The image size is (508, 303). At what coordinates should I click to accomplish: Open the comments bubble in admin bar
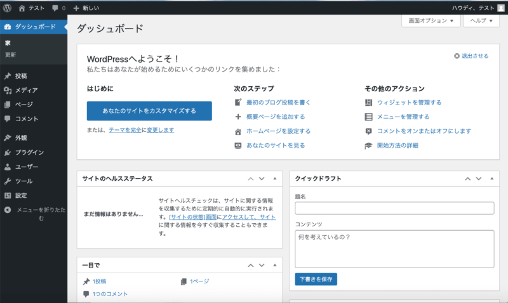55,8
